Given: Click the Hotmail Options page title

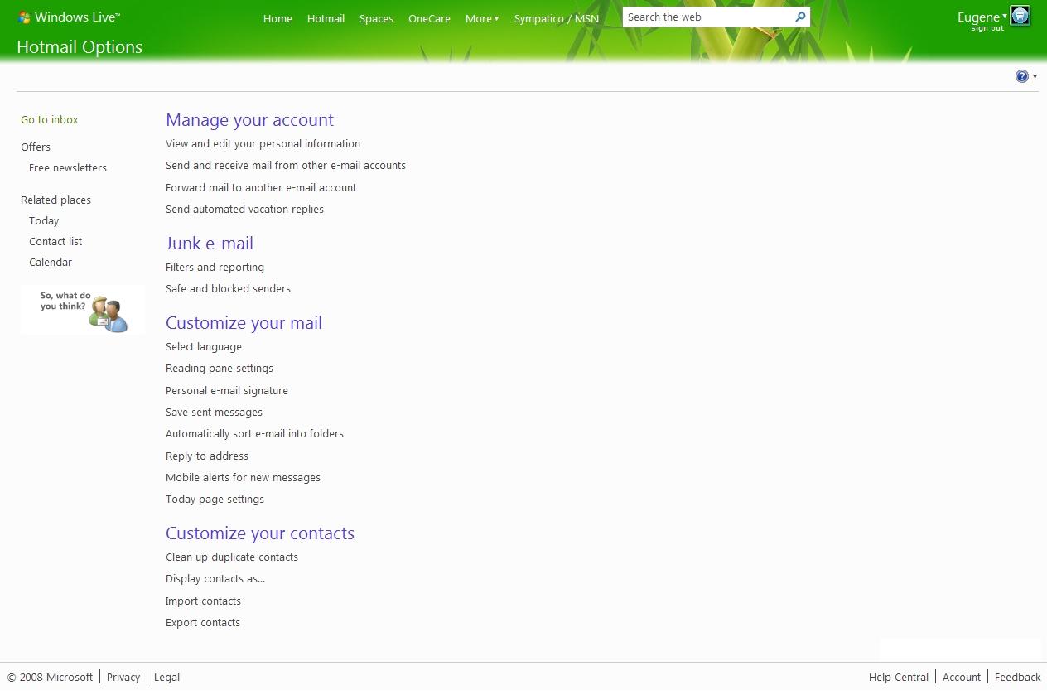Looking at the screenshot, I should click(80, 47).
